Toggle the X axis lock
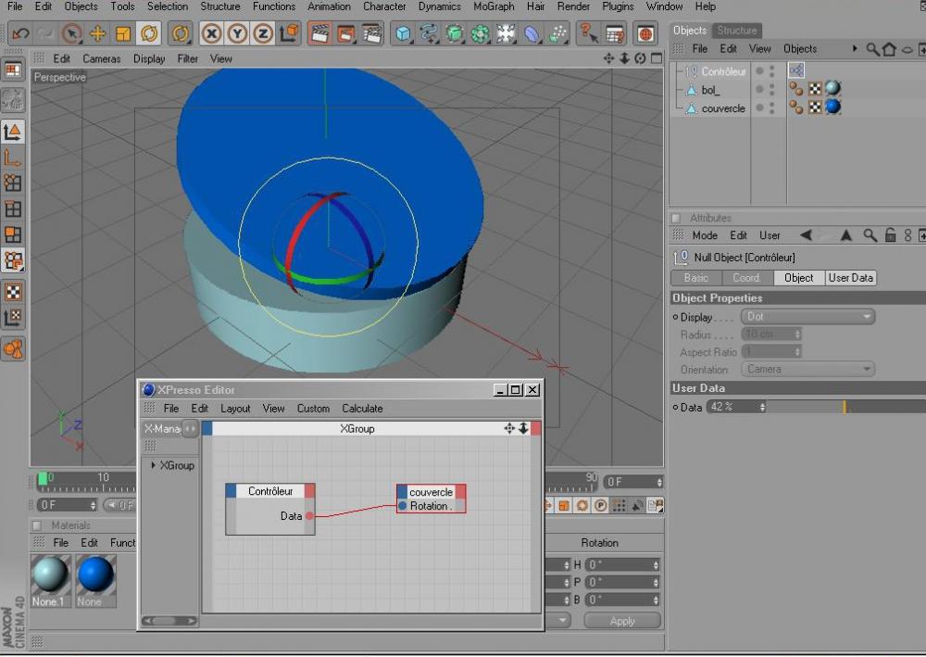Viewport: 926px width, 657px height. pyautogui.click(x=212, y=34)
